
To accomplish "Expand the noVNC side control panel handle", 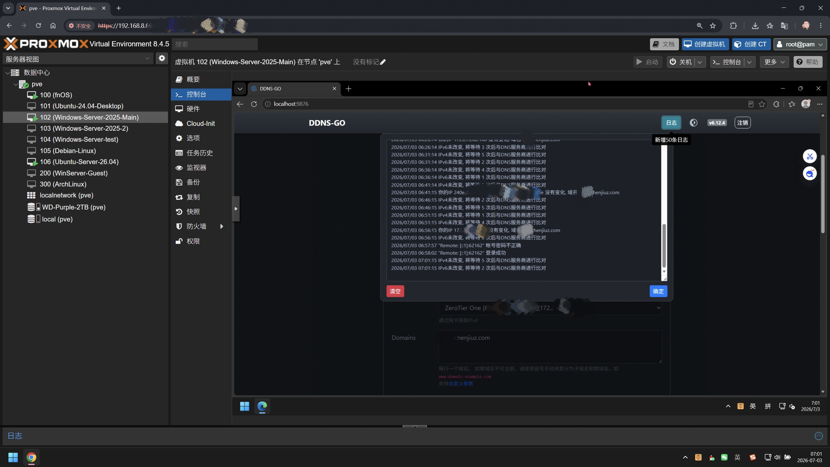I will [x=236, y=209].
